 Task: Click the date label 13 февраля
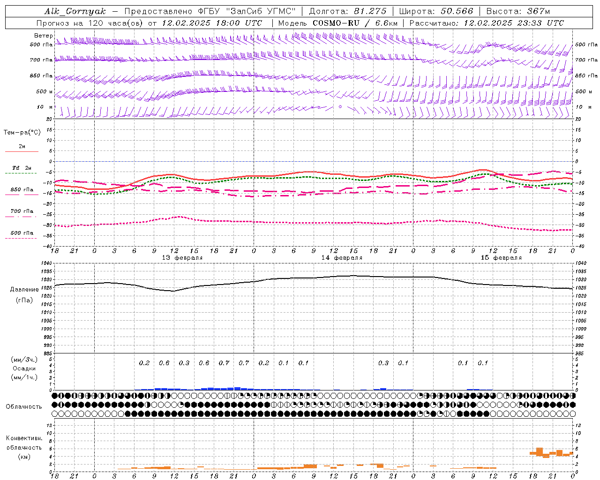(x=182, y=258)
